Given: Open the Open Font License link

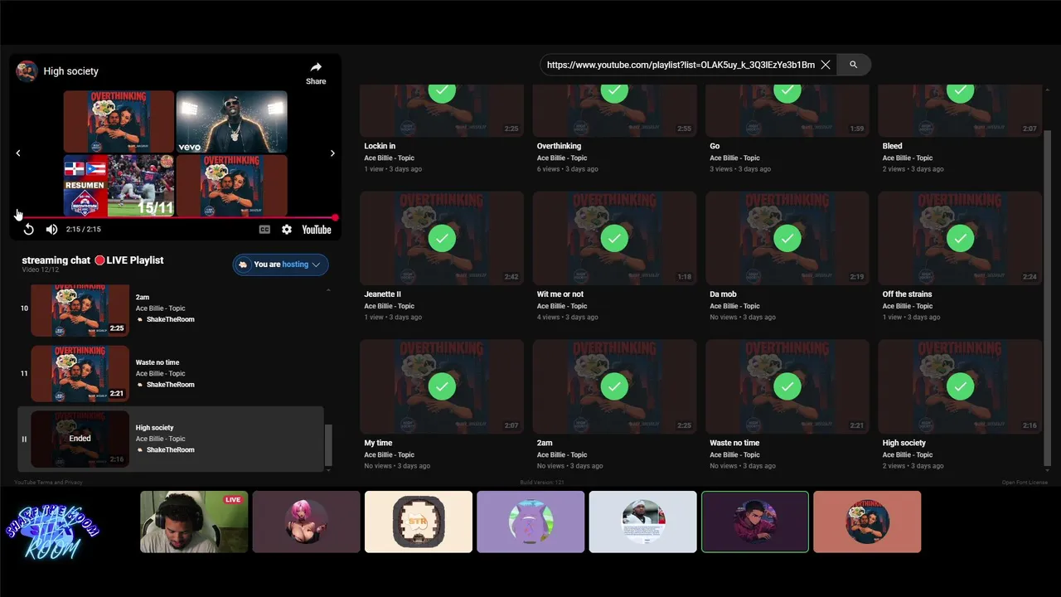Looking at the screenshot, I should point(1025,482).
